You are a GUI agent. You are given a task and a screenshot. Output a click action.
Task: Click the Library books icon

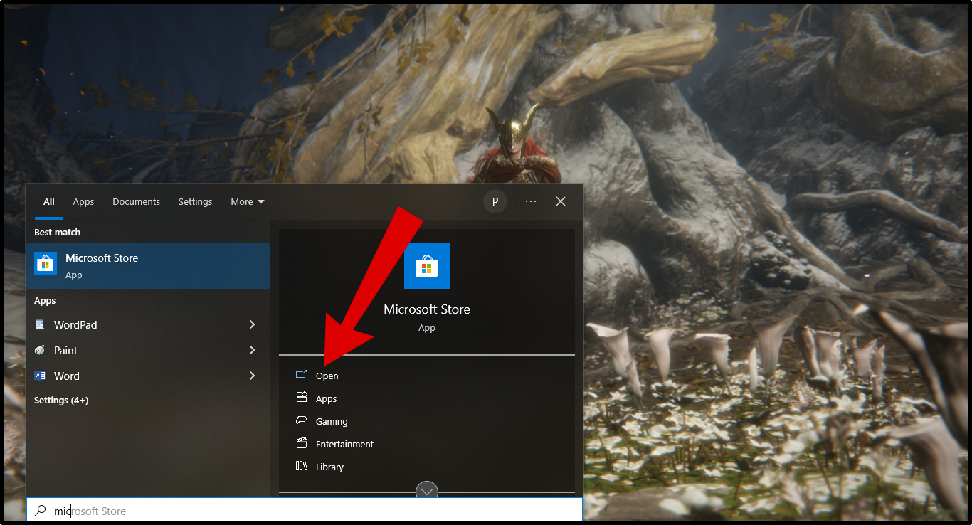(x=302, y=466)
